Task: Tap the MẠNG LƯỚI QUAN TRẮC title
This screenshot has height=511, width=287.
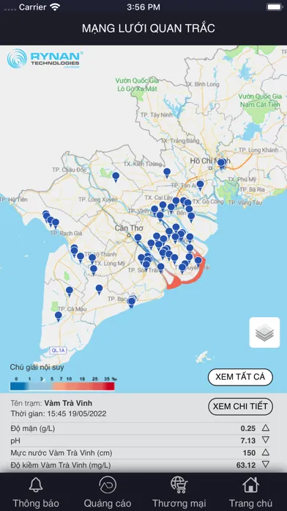Action: (x=148, y=29)
